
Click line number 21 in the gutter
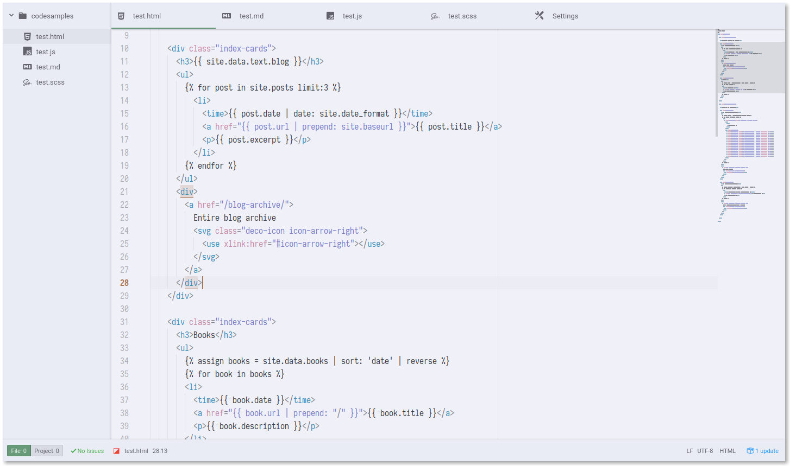tap(124, 191)
